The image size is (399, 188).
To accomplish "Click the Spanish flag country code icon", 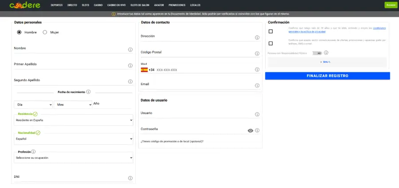I will tap(144, 70).
